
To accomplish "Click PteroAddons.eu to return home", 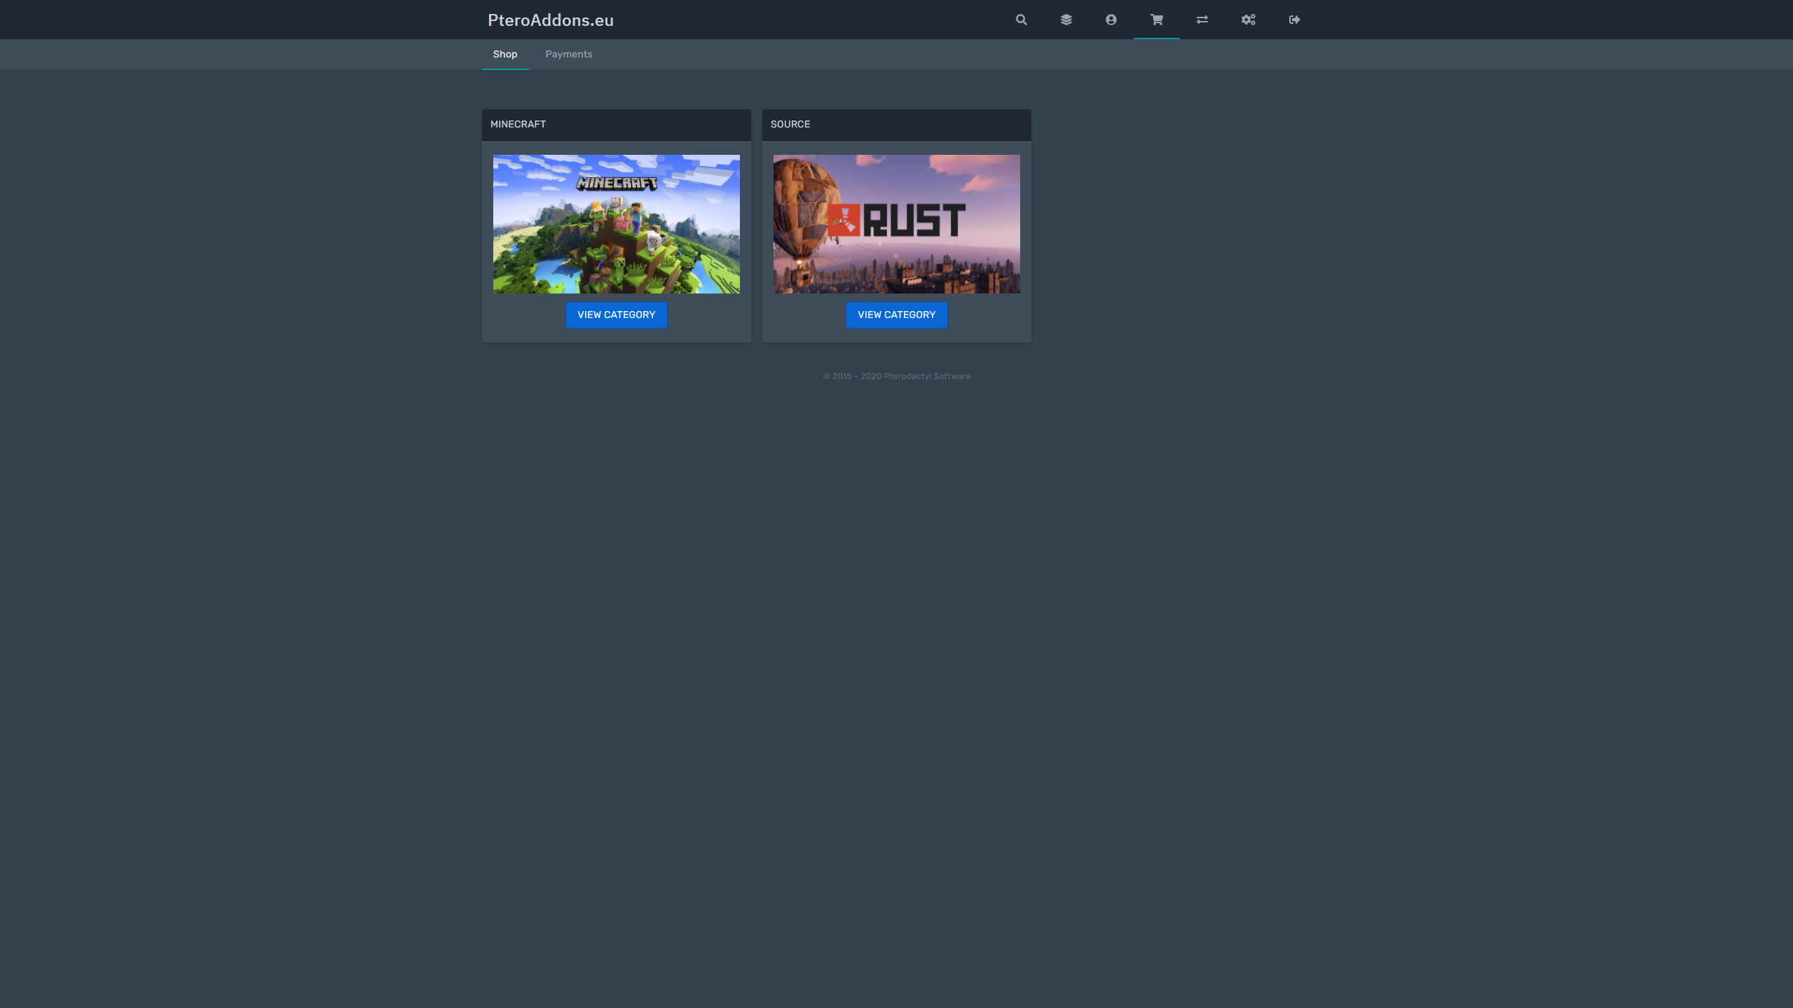I will click(x=549, y=20).
